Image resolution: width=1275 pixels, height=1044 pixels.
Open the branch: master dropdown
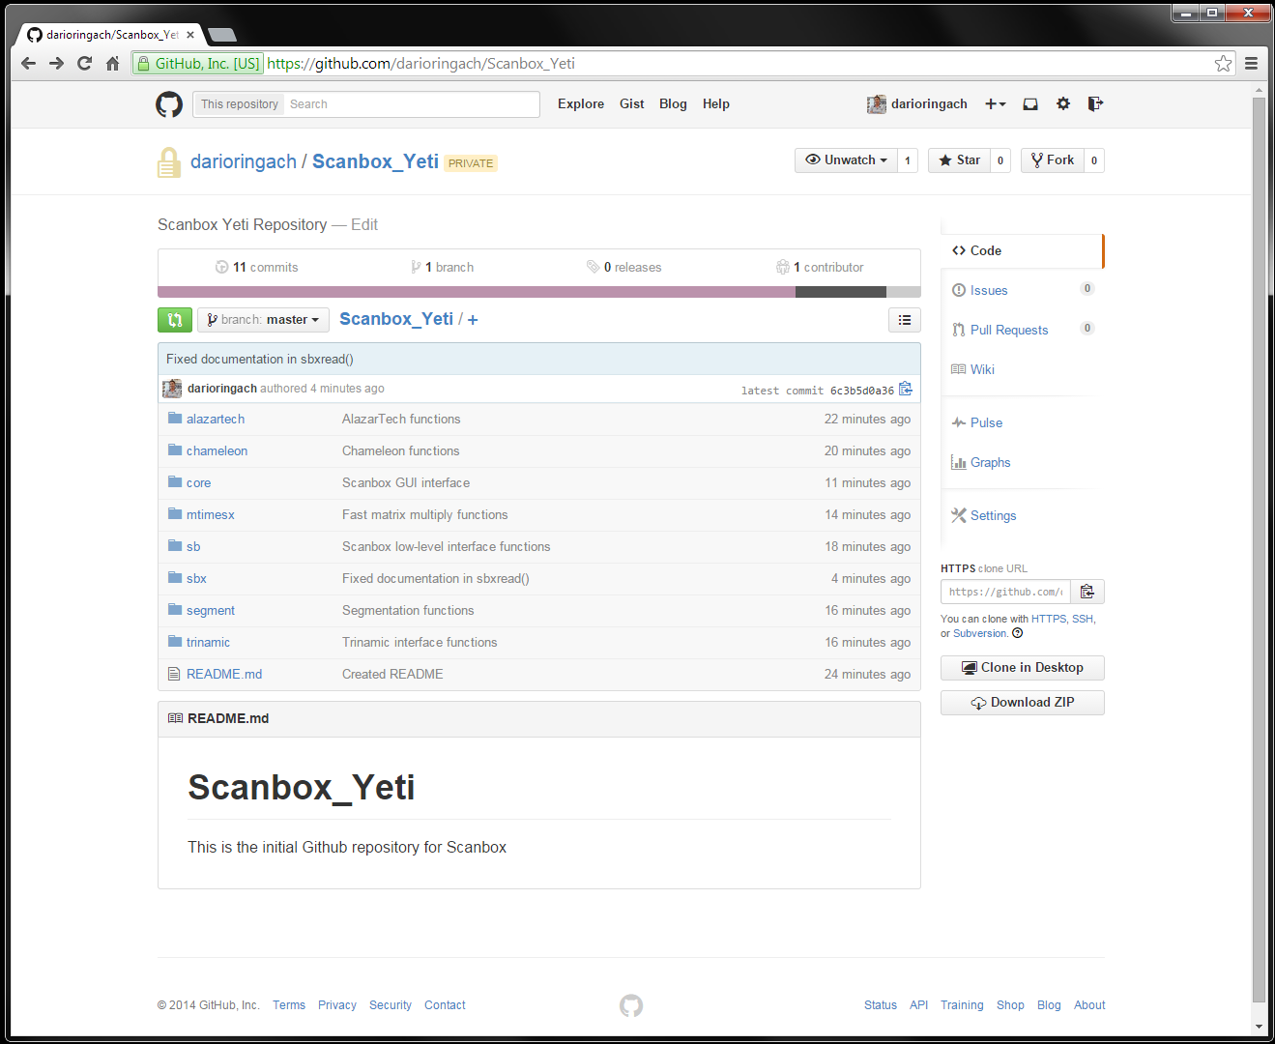click(x=263, y=320)
